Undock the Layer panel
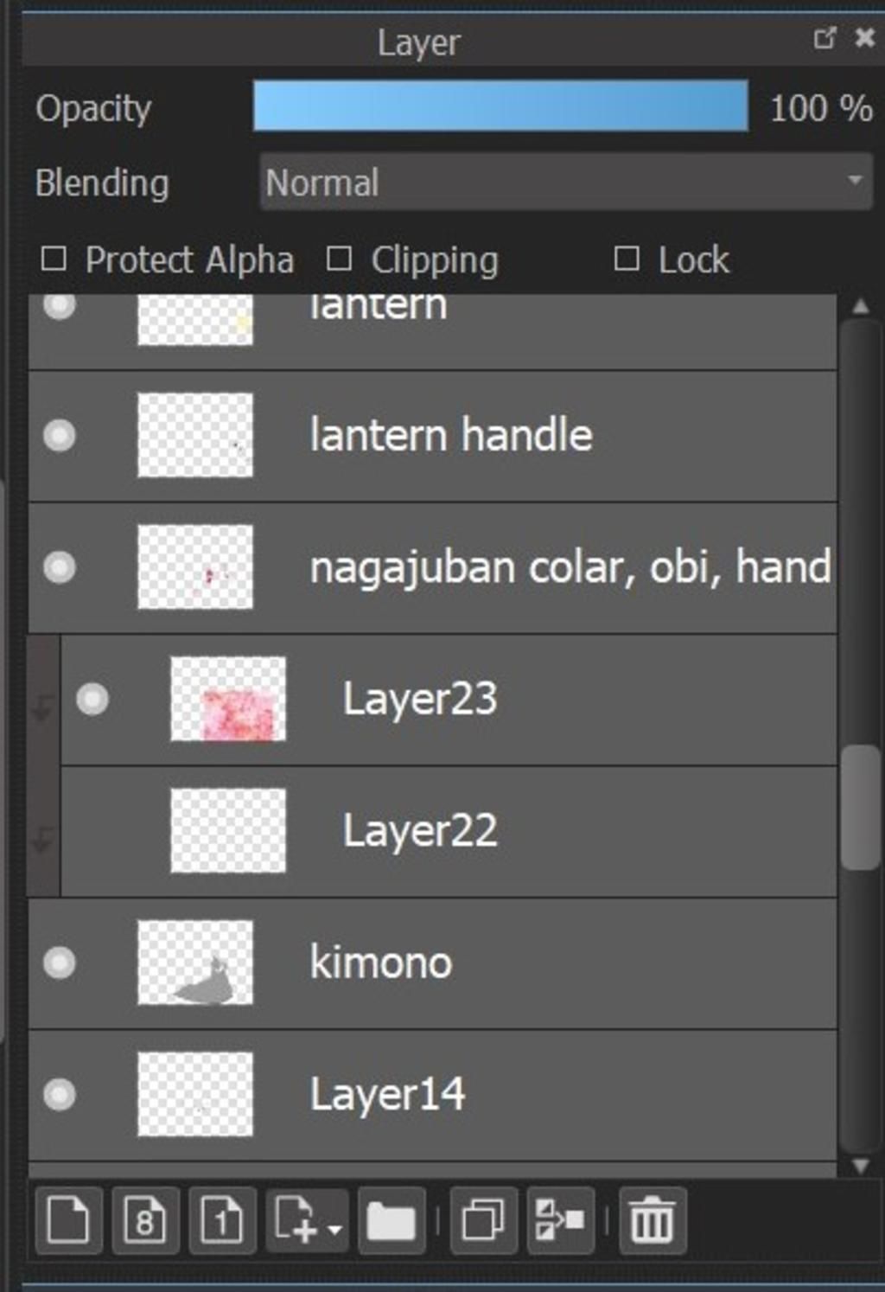The image size is (885, 1292). (825, 38)
